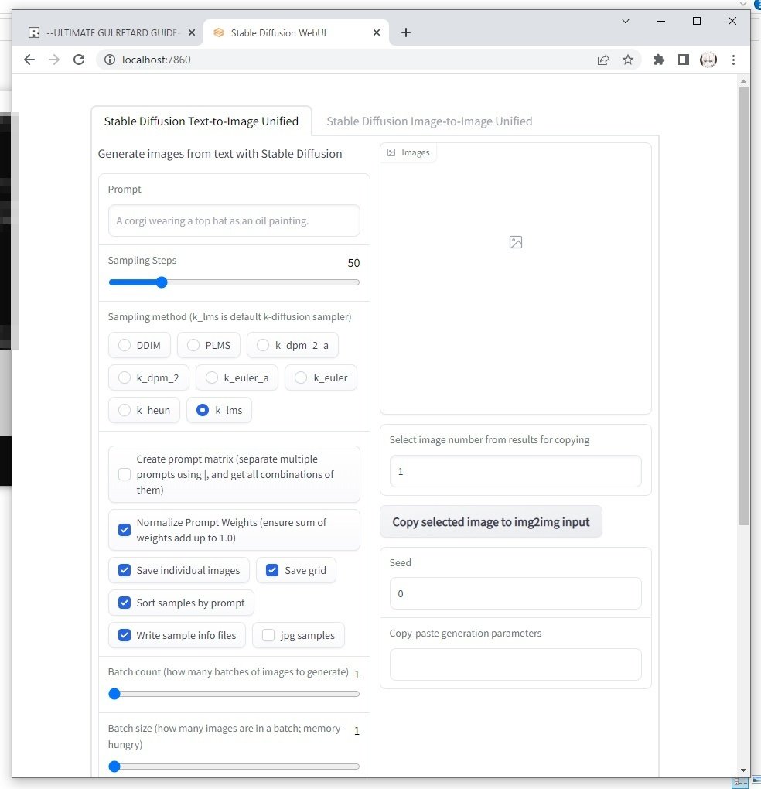761x789 pixels.
Task: Close the ULTIMATE GUI GUIDE tab
Action: click(192, 32)
